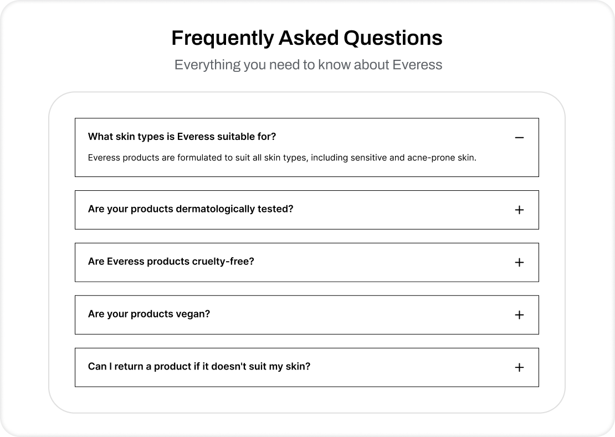Click empty space right of skin types title
The image size is (615, 437).
coord(393,137)
